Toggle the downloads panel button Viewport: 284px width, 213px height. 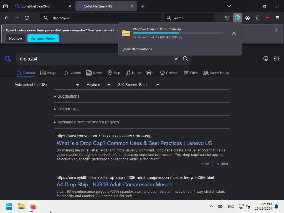[237, 18]
